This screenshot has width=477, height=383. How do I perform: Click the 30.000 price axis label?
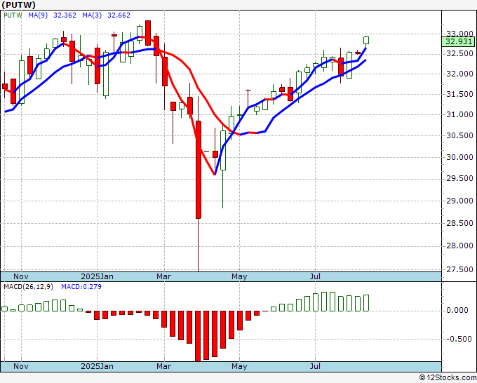(x=459, y=157)
